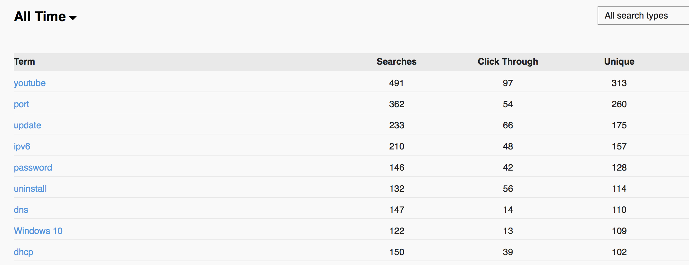Open the uninstall term link
The width and height of the screenshot is (689, 265).
coord(30,189)
